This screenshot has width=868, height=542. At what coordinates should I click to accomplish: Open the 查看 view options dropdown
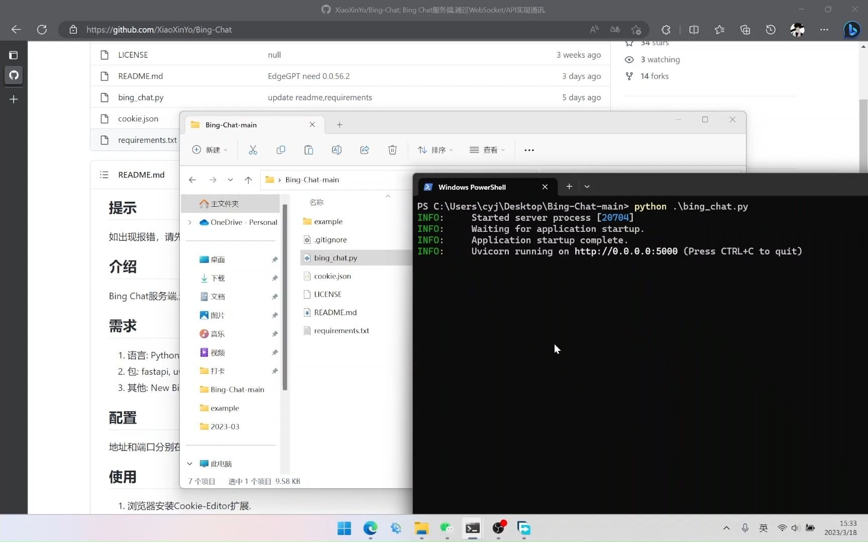[487, 150]
